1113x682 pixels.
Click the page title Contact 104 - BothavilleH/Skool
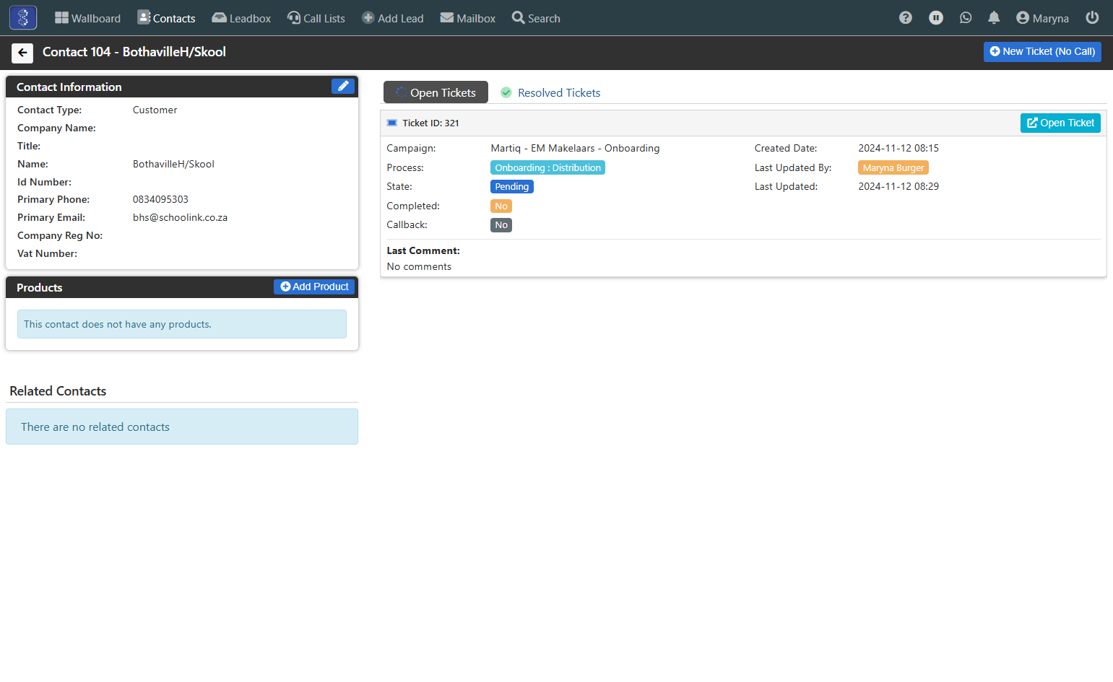[x=134, y=52]
